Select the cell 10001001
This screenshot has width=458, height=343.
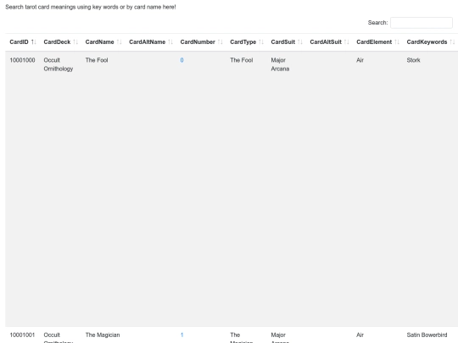(x=22, y=335)
